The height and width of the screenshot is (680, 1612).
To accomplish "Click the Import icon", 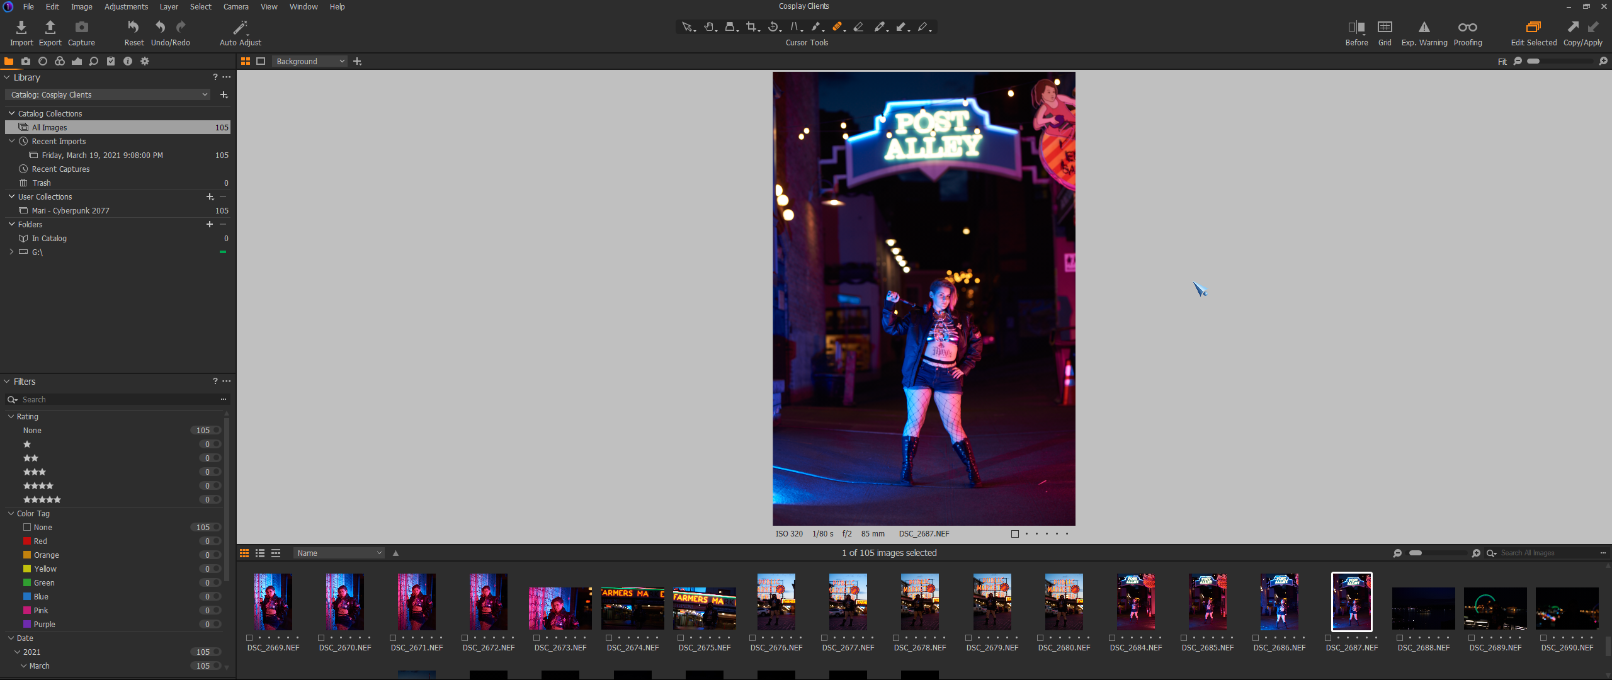I will (x=21, y=27).
